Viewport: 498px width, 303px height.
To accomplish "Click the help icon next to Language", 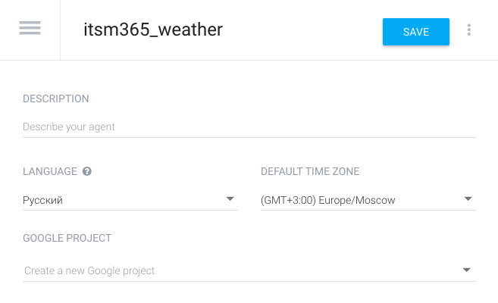I will [x=87, y=172].
